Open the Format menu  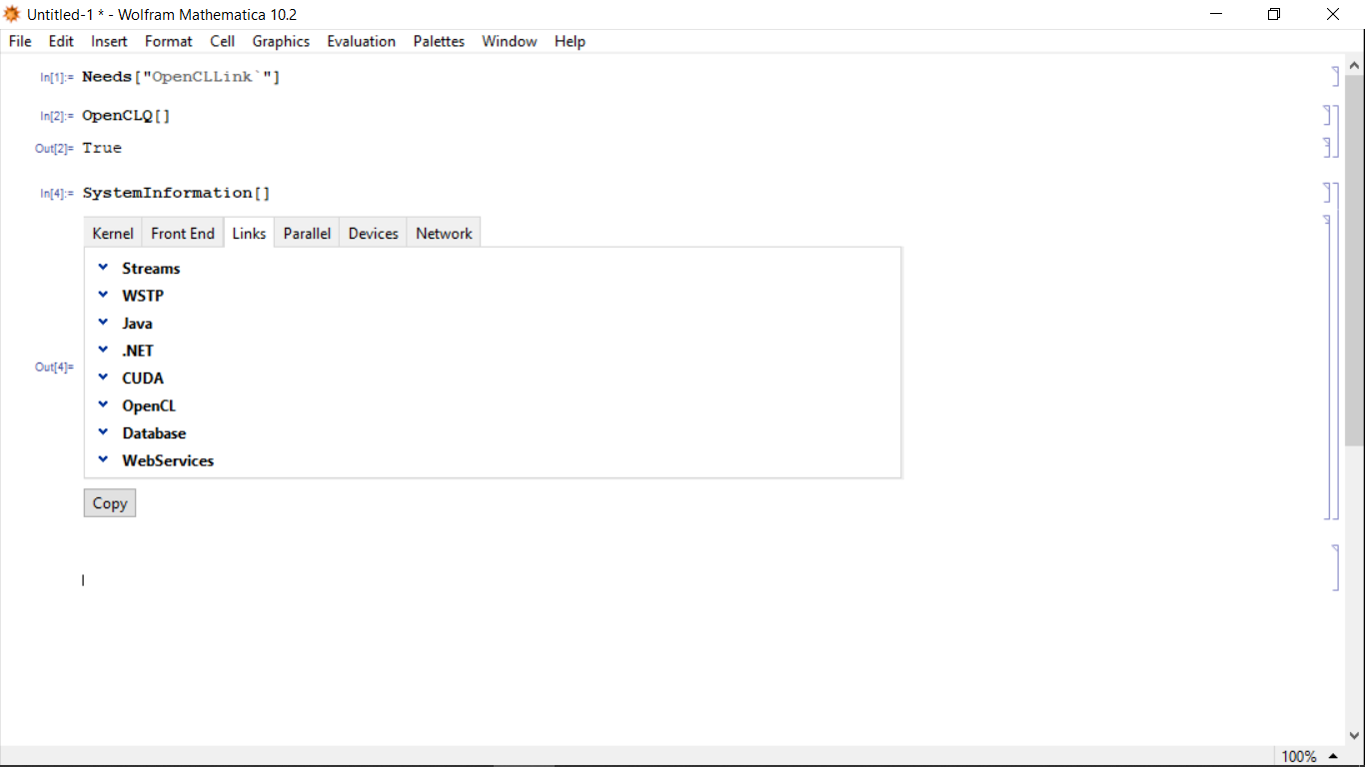pyautogui.click(x=168, y=41)
